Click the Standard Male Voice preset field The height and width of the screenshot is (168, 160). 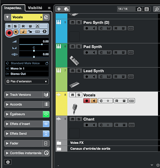[25, 63]
